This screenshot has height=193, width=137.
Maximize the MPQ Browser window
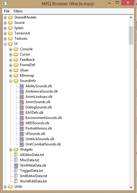117,2
